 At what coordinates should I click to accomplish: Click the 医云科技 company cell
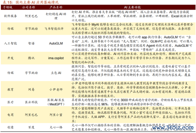pyautogui.click(x=31, y=102)
